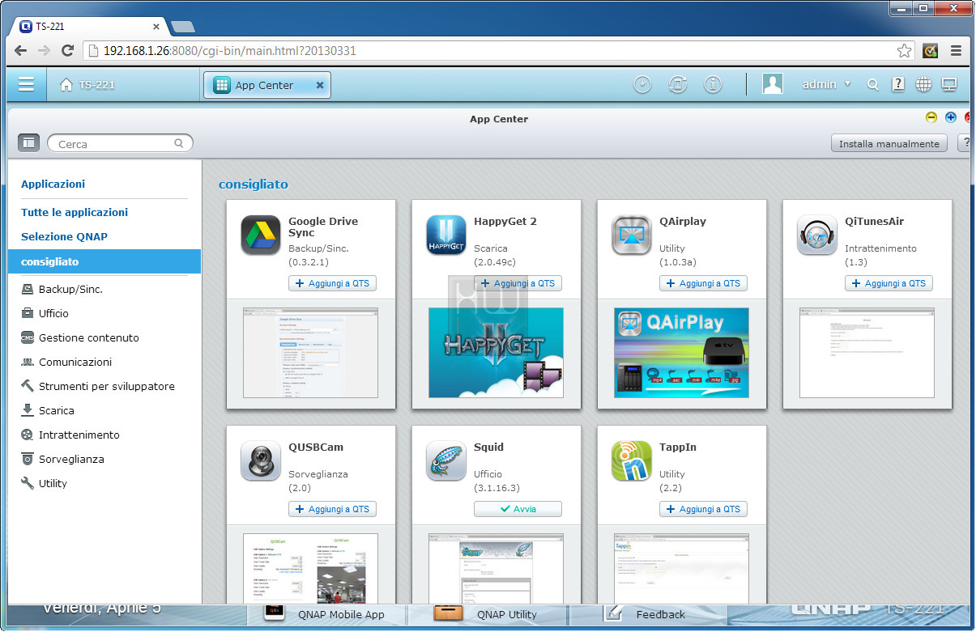Open the QTS help question mark icon

coord(898,84)
